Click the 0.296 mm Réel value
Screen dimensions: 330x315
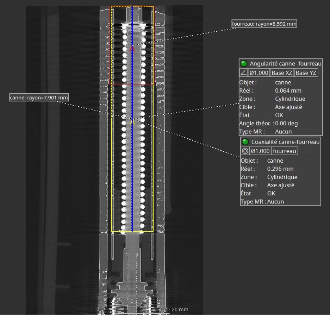pyautogui.click(x=280, y=169)
